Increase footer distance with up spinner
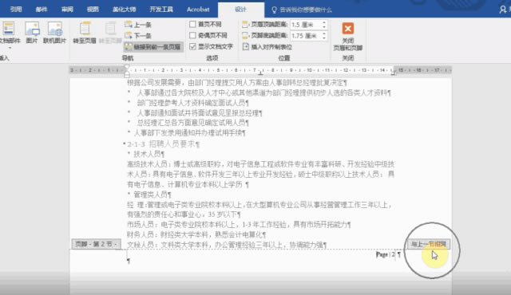511x295 pixels. [324, 33]
